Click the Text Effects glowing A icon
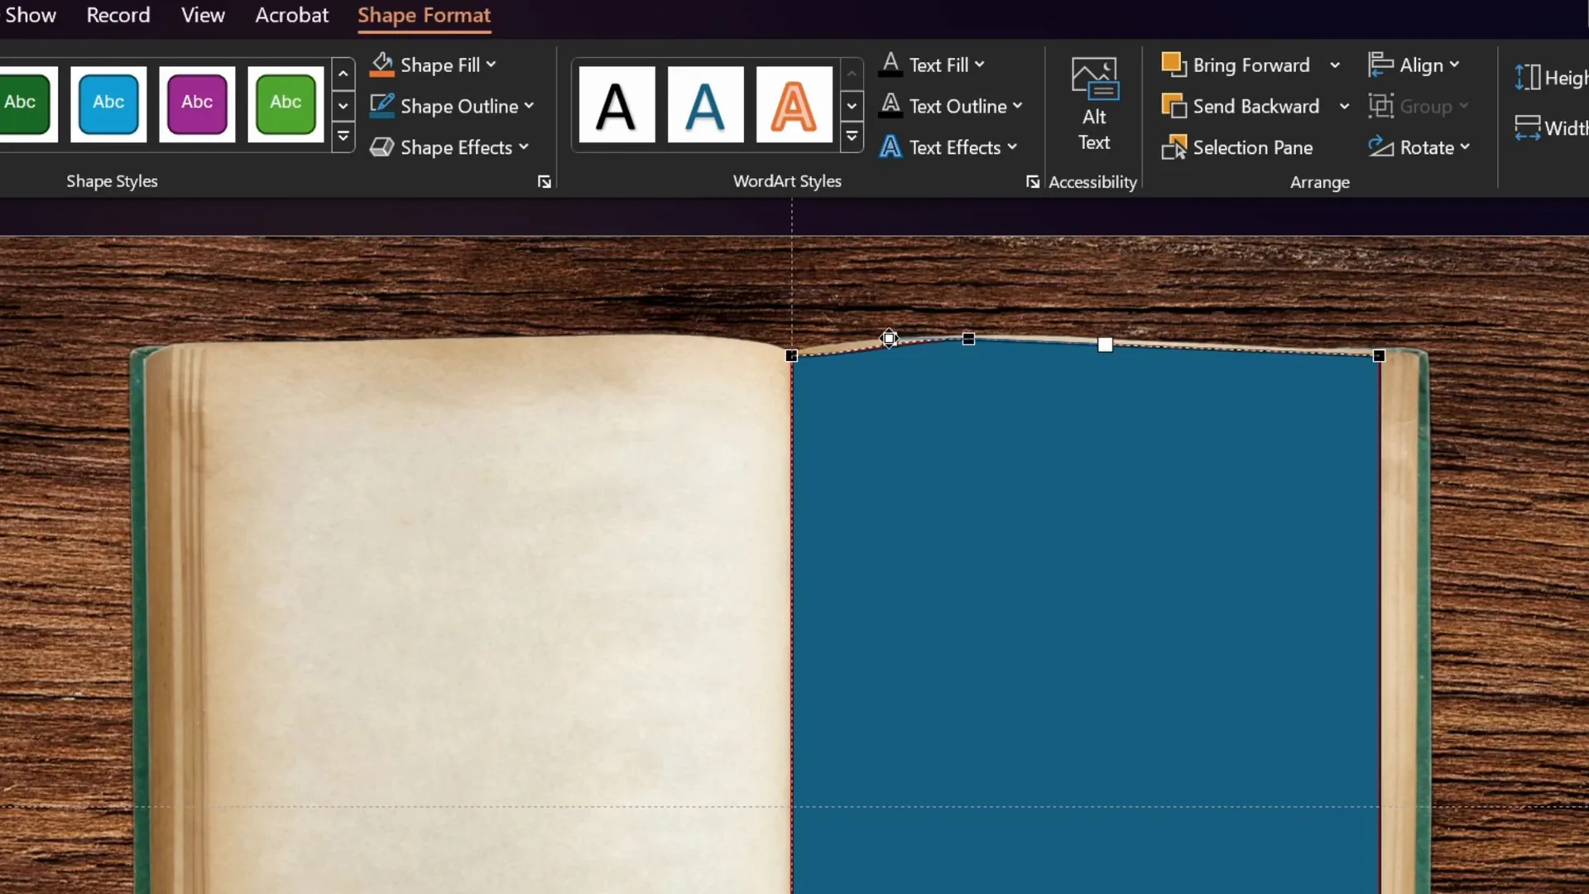1589x894 pixels. point(891,147)
